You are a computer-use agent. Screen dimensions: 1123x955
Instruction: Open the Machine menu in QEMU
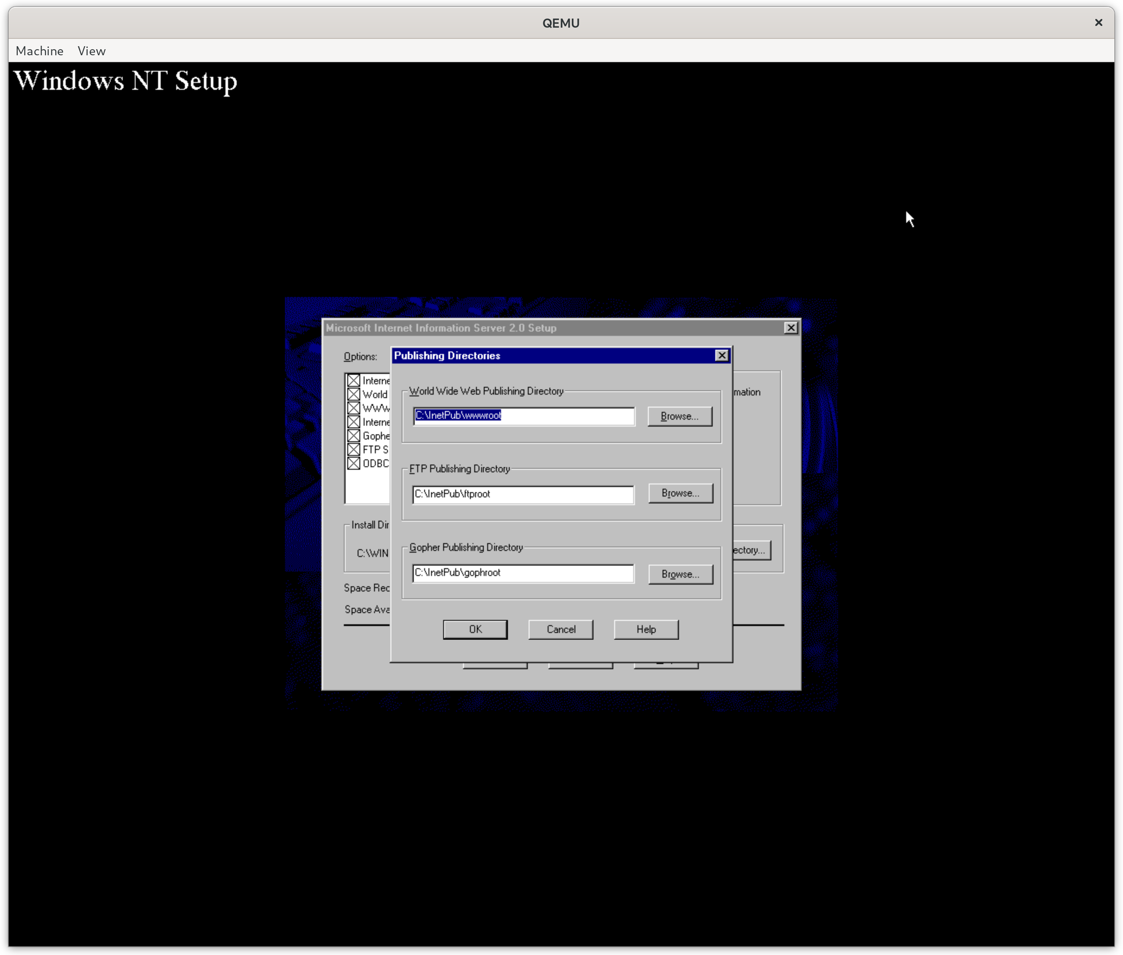40,51
